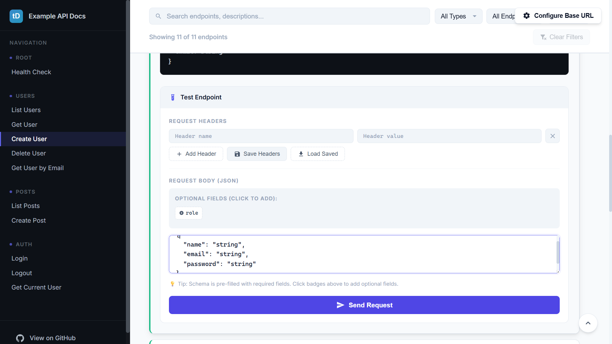
Task: Click the OPTIONAL FIELDS (CLICK TO ADD) label
Action: [x=226, y=199]
